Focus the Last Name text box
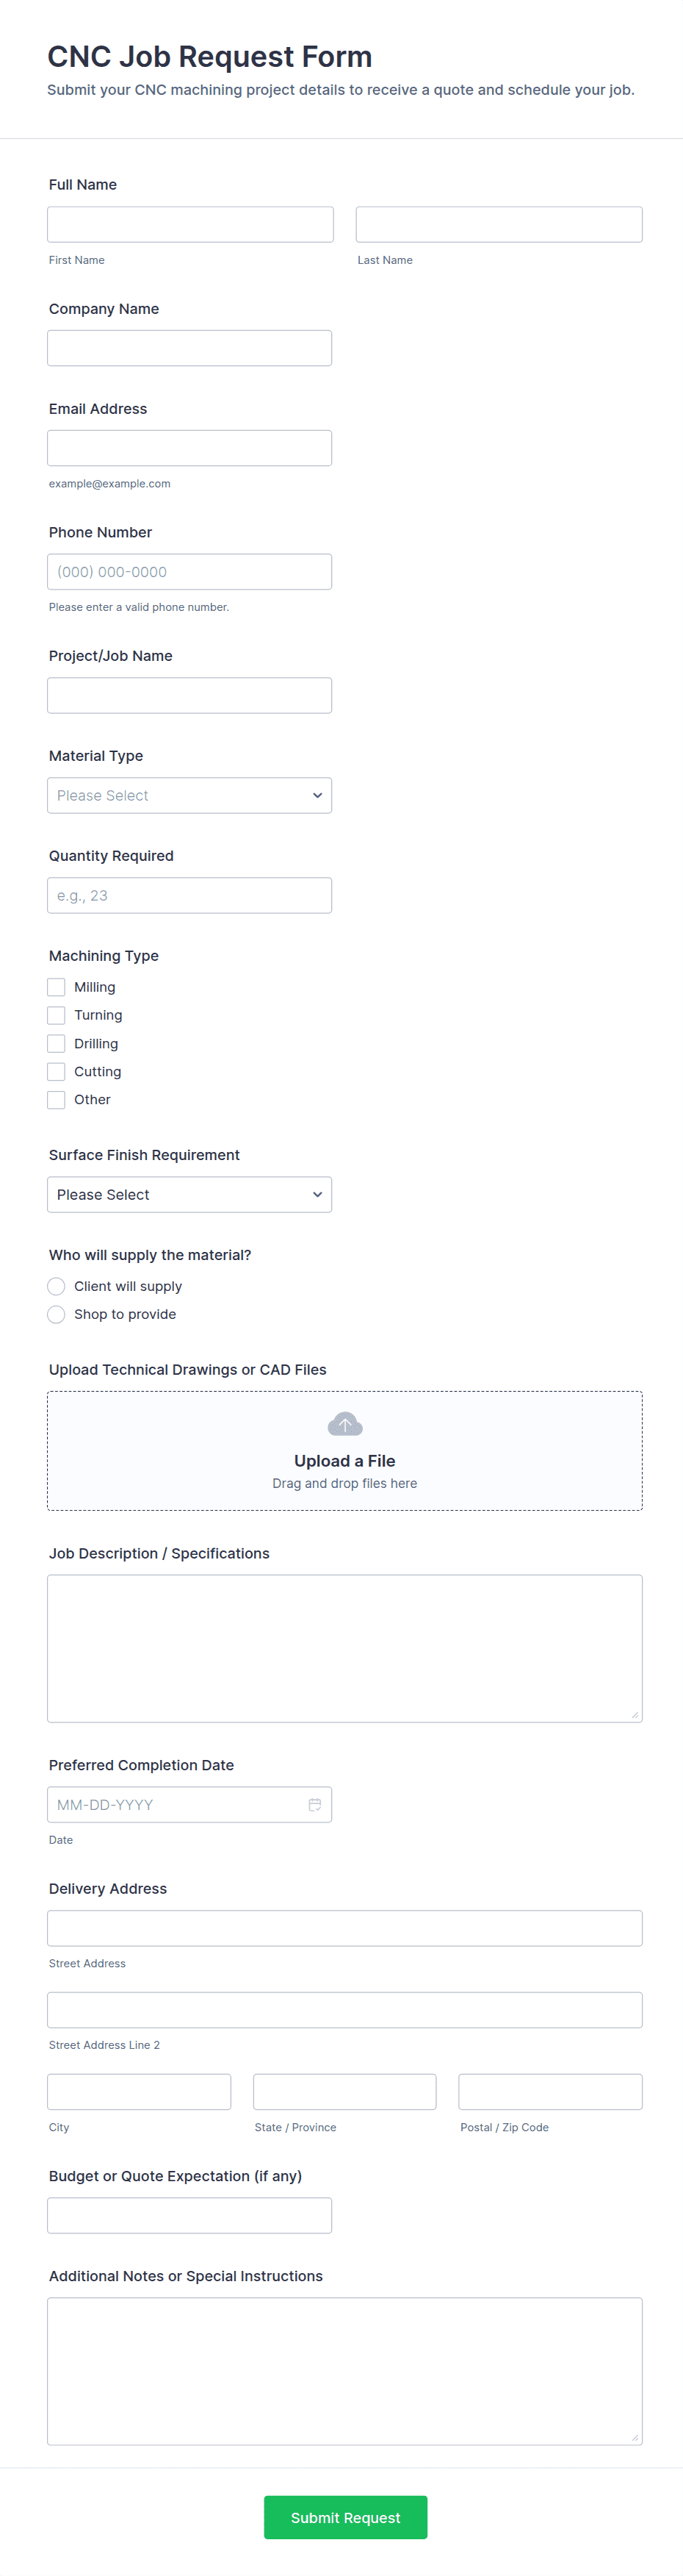Screen dimensions: 683x2576 pos(499,224)
